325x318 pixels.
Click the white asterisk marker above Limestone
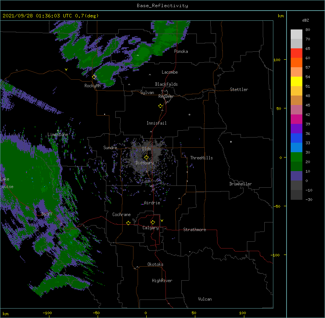click(x=58, y=131)
